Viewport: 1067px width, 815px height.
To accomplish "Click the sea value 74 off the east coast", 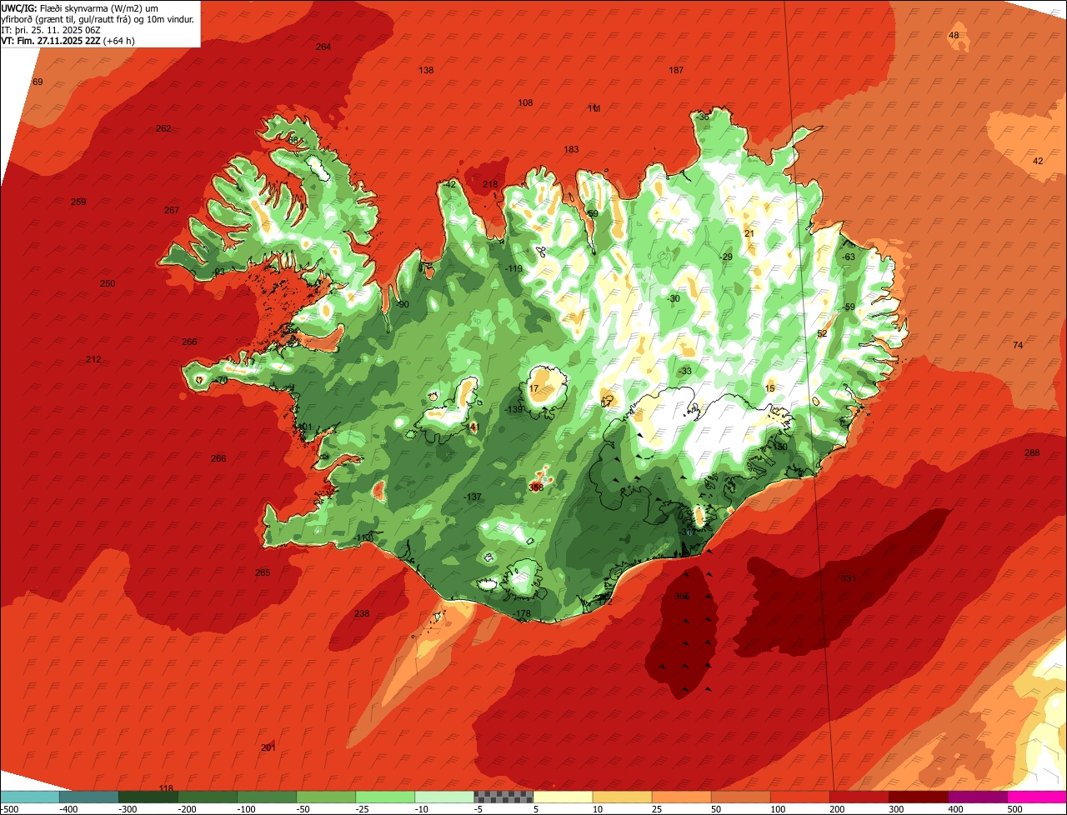I will tap(1018, 345).
